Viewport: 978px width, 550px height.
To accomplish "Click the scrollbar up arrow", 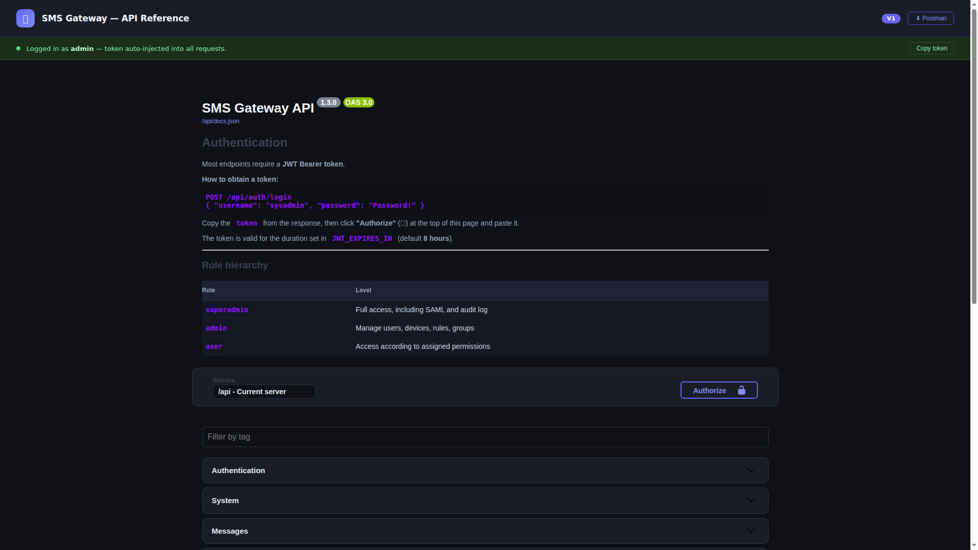I will 974,4.
